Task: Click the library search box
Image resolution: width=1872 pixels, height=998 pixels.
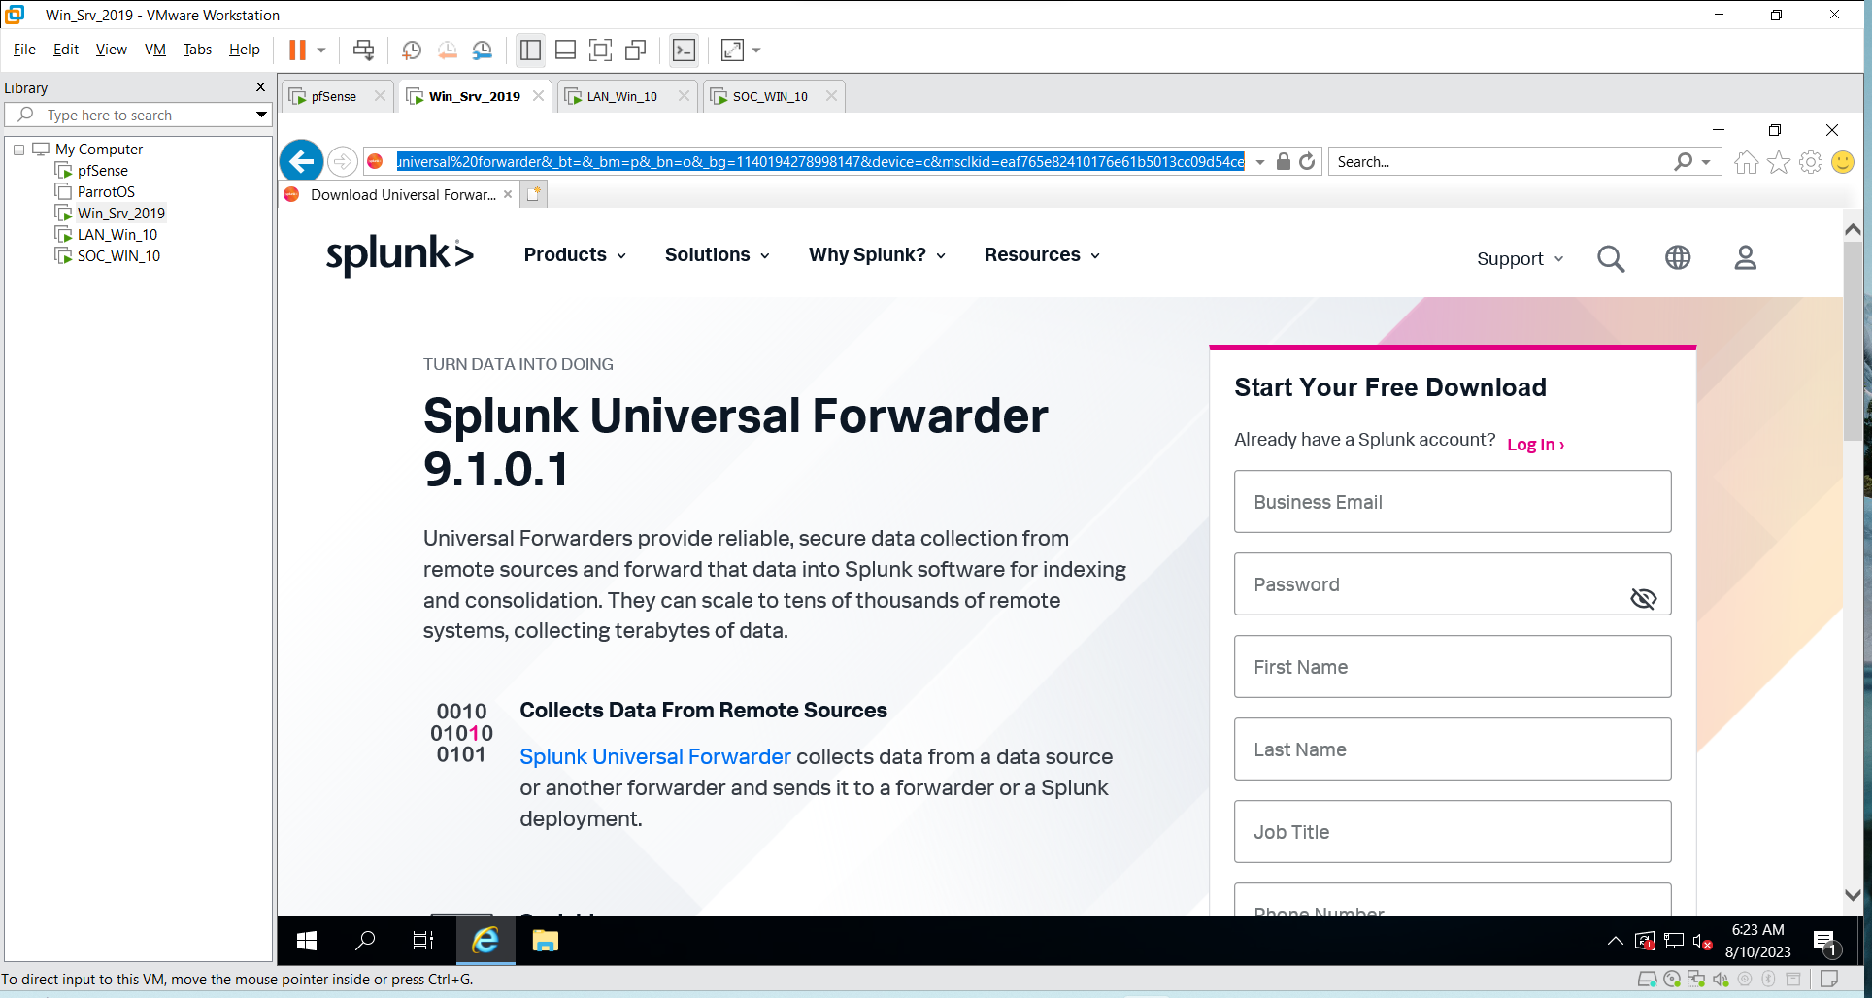Action: [136, 115]
